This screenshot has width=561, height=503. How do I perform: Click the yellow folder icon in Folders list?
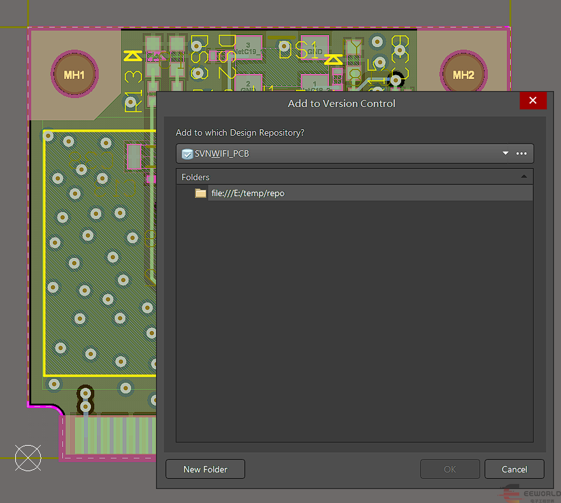201,194
